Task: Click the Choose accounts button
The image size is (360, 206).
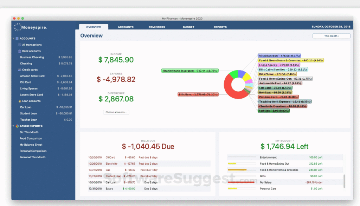Action: click(x=116, y=112)
